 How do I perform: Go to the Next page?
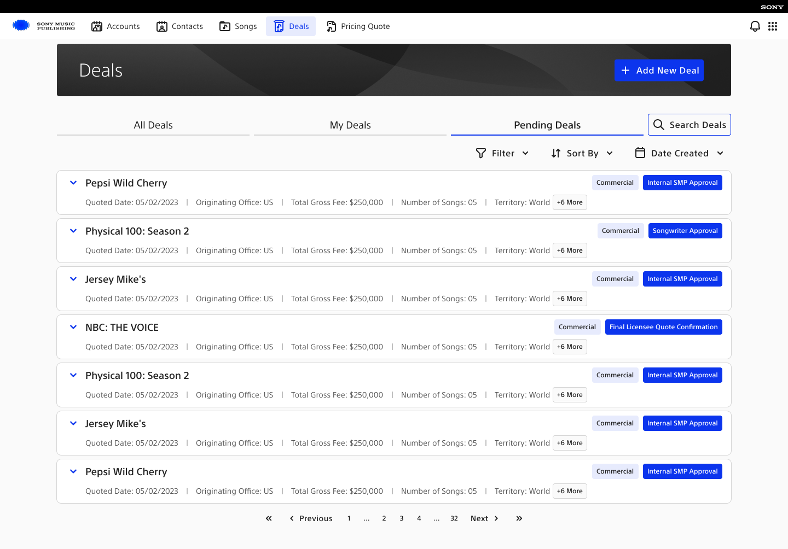tap(484, 518)
